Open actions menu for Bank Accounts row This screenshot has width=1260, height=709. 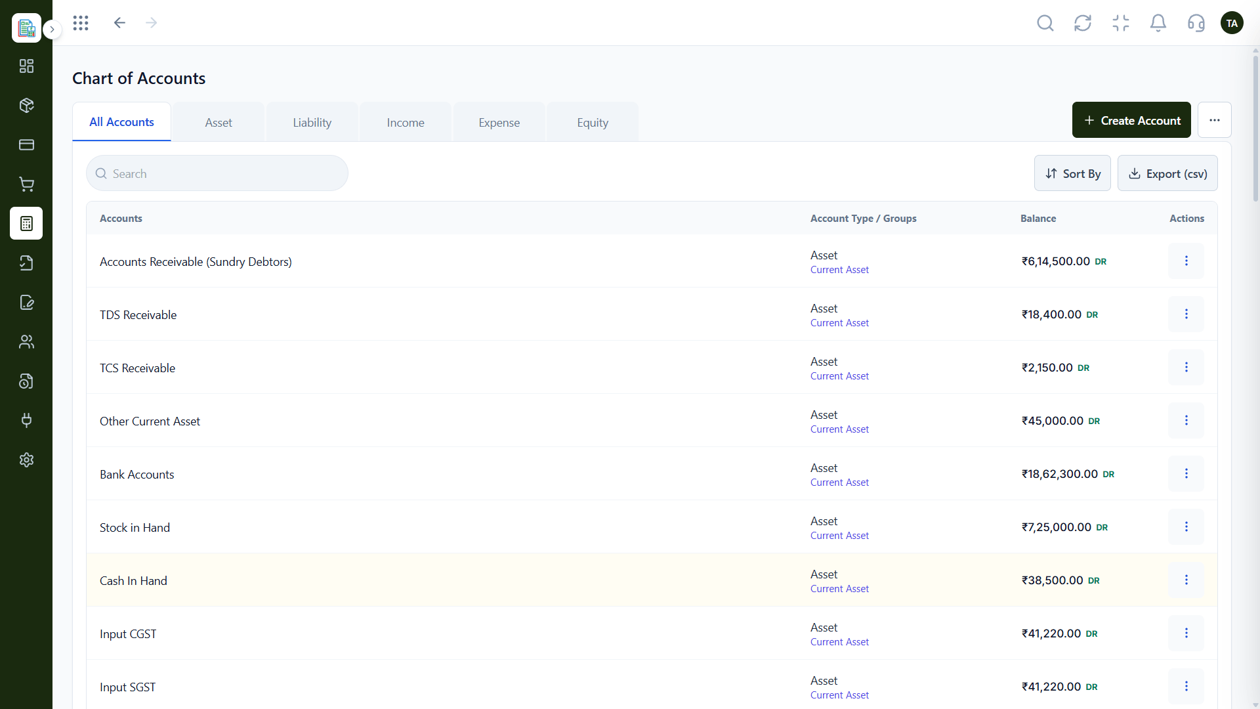pos(1186,474)
